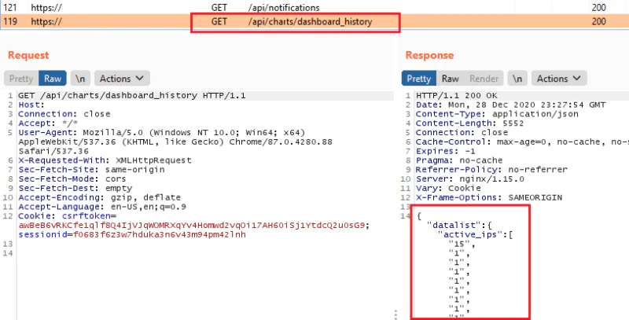Click the sessionid cookie value
This screenshot has width=629, height=320.
[160, 234]
